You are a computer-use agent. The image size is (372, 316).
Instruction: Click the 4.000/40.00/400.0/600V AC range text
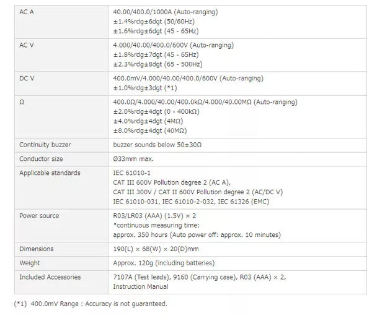tap(166, 45)
